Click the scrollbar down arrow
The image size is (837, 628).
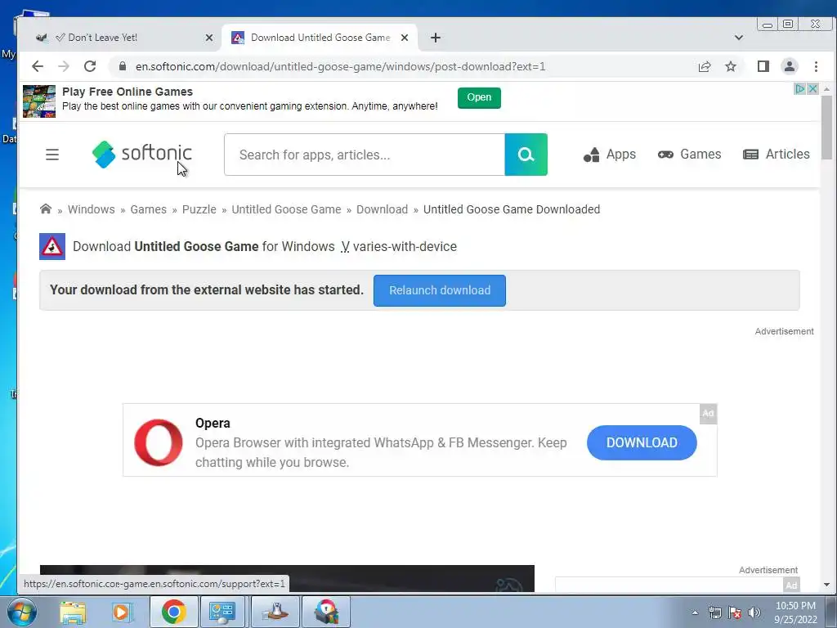(x=827, y=585)
